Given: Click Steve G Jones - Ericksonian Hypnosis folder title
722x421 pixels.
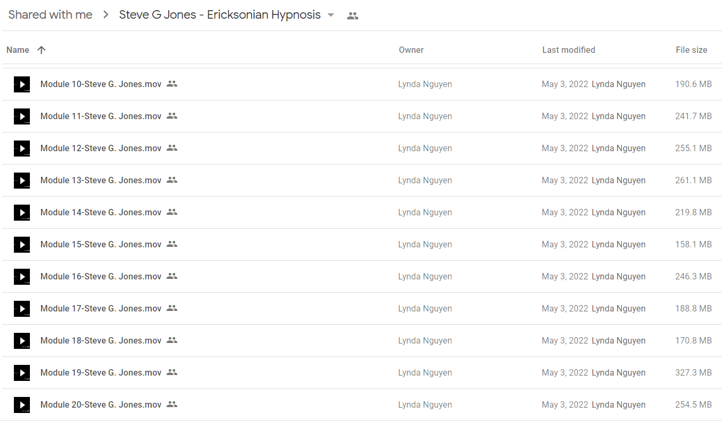Looking at the screenshot, I should [219, 15].
